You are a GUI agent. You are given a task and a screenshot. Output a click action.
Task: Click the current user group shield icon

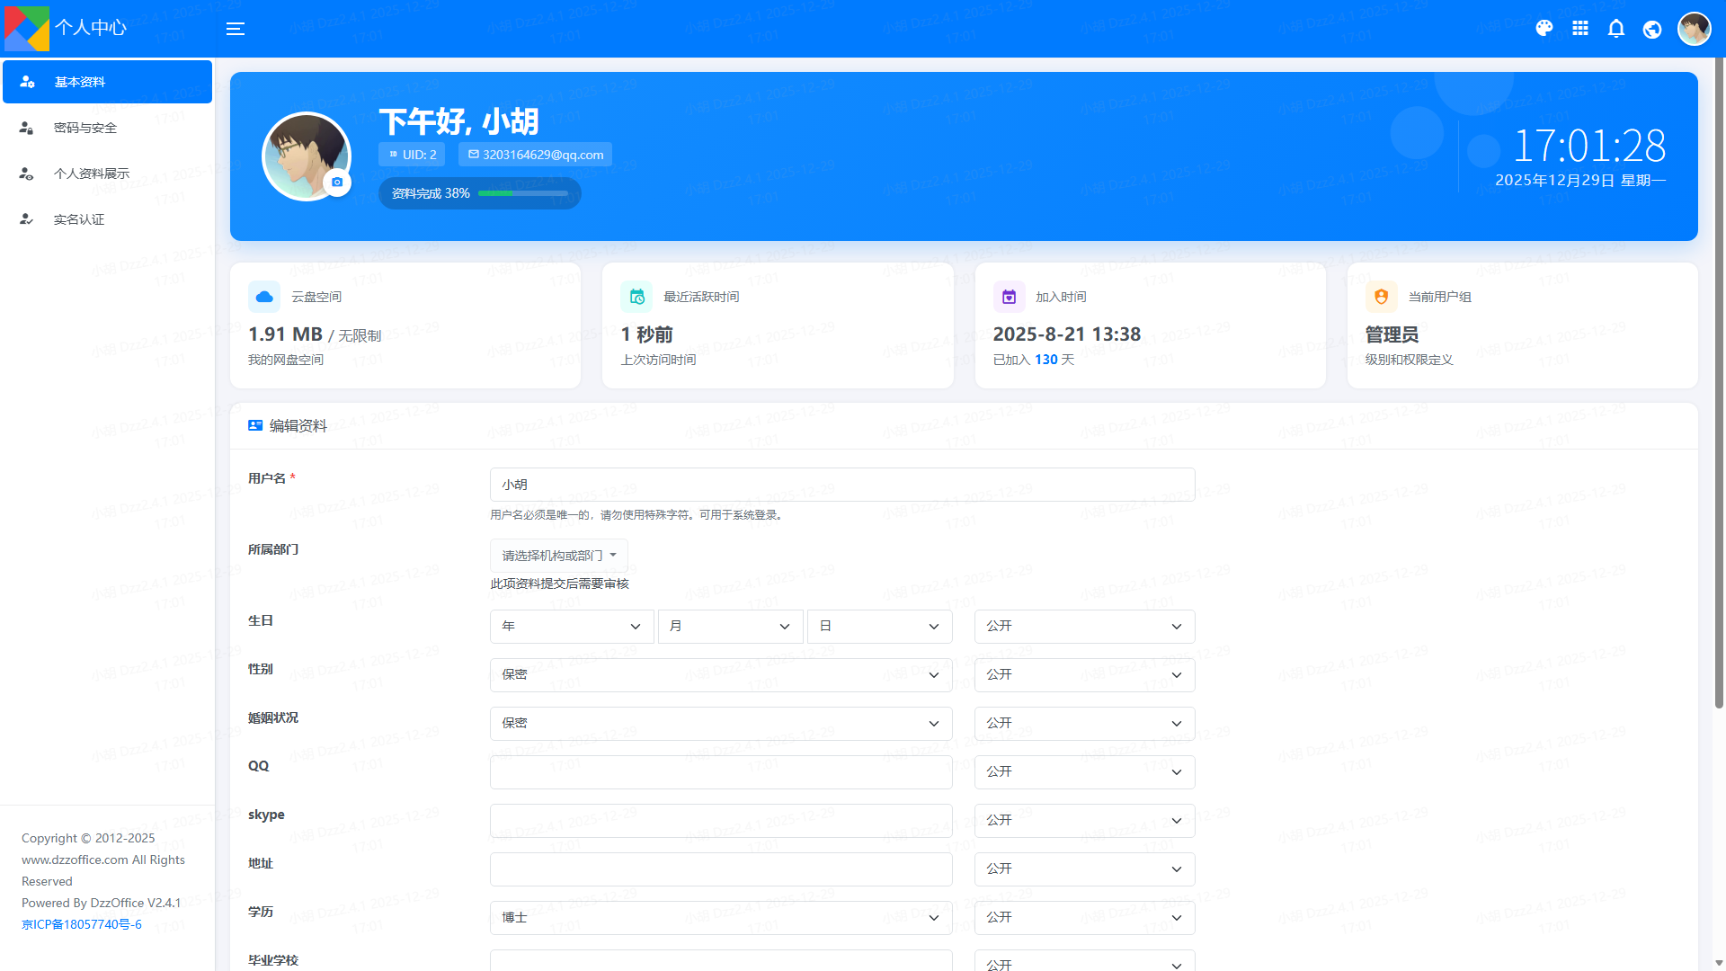1381,297
